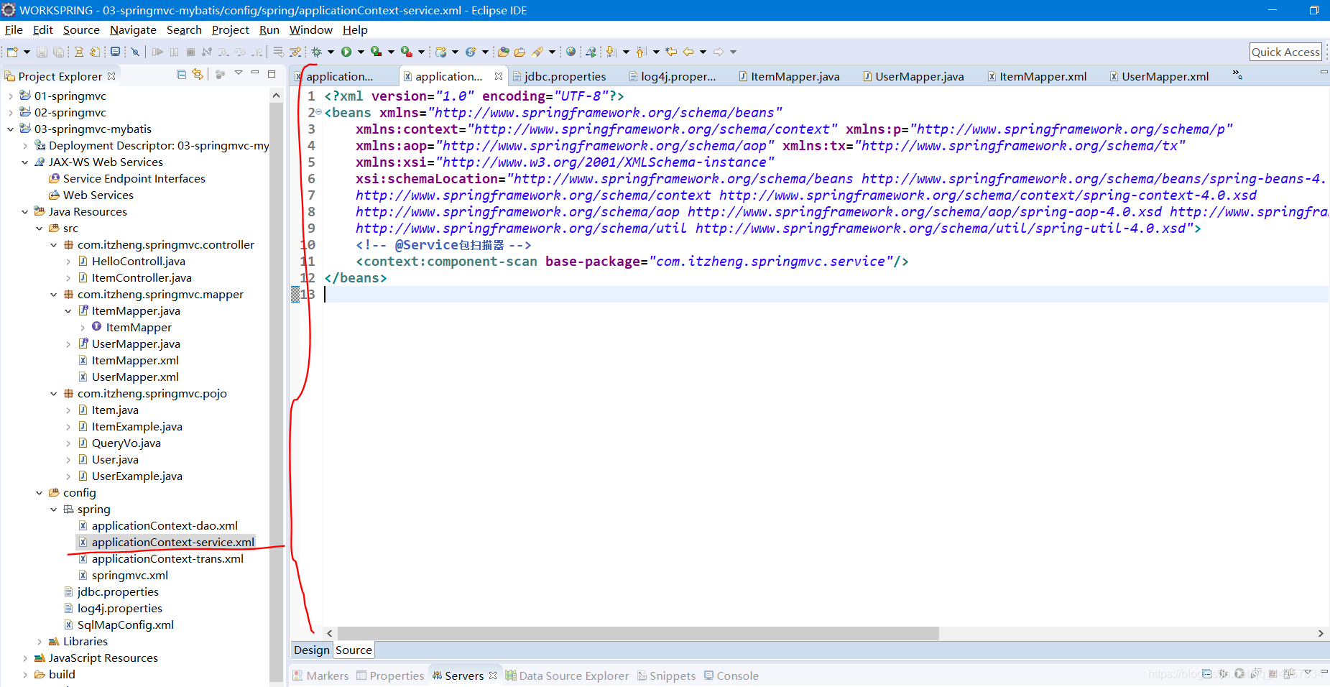Viewport: 1330px width, 687px height.
Task: Toggle Link with Editor in Project Explorer
Action: click(198, 74)
